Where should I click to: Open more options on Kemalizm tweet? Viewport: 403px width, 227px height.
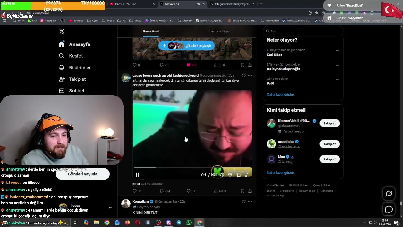250,201
